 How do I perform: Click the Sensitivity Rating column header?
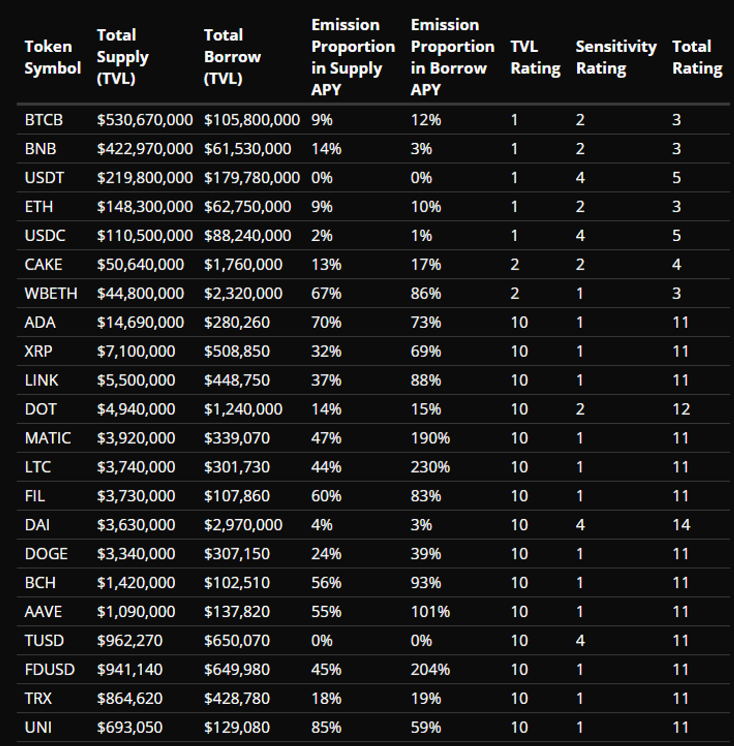click(x=616, y=57)
